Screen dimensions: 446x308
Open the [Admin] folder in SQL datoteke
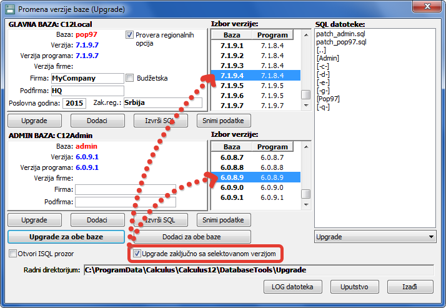pos(329,58)
